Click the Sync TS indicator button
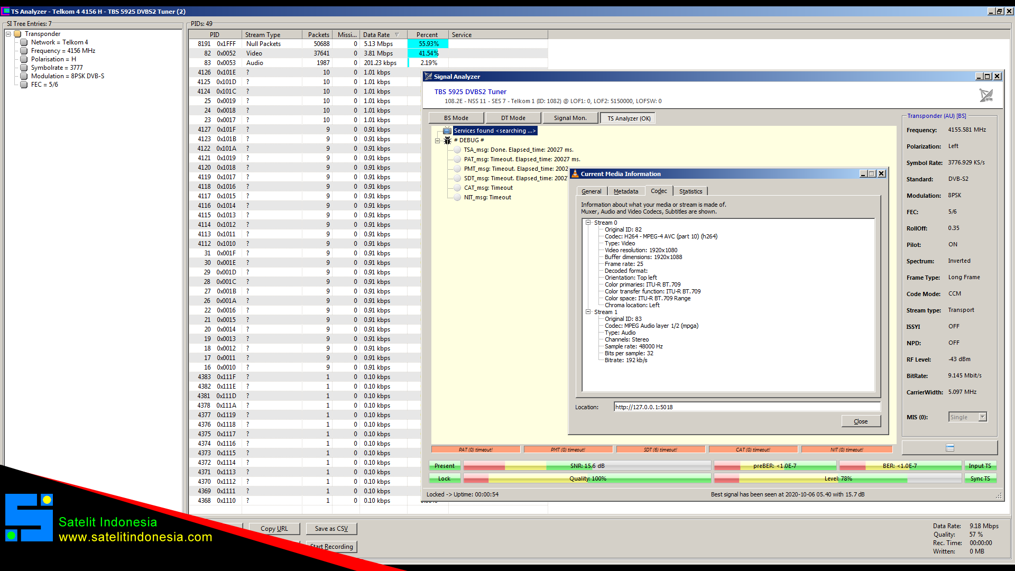Screen dimensions: 1015x571 (980, 478)
